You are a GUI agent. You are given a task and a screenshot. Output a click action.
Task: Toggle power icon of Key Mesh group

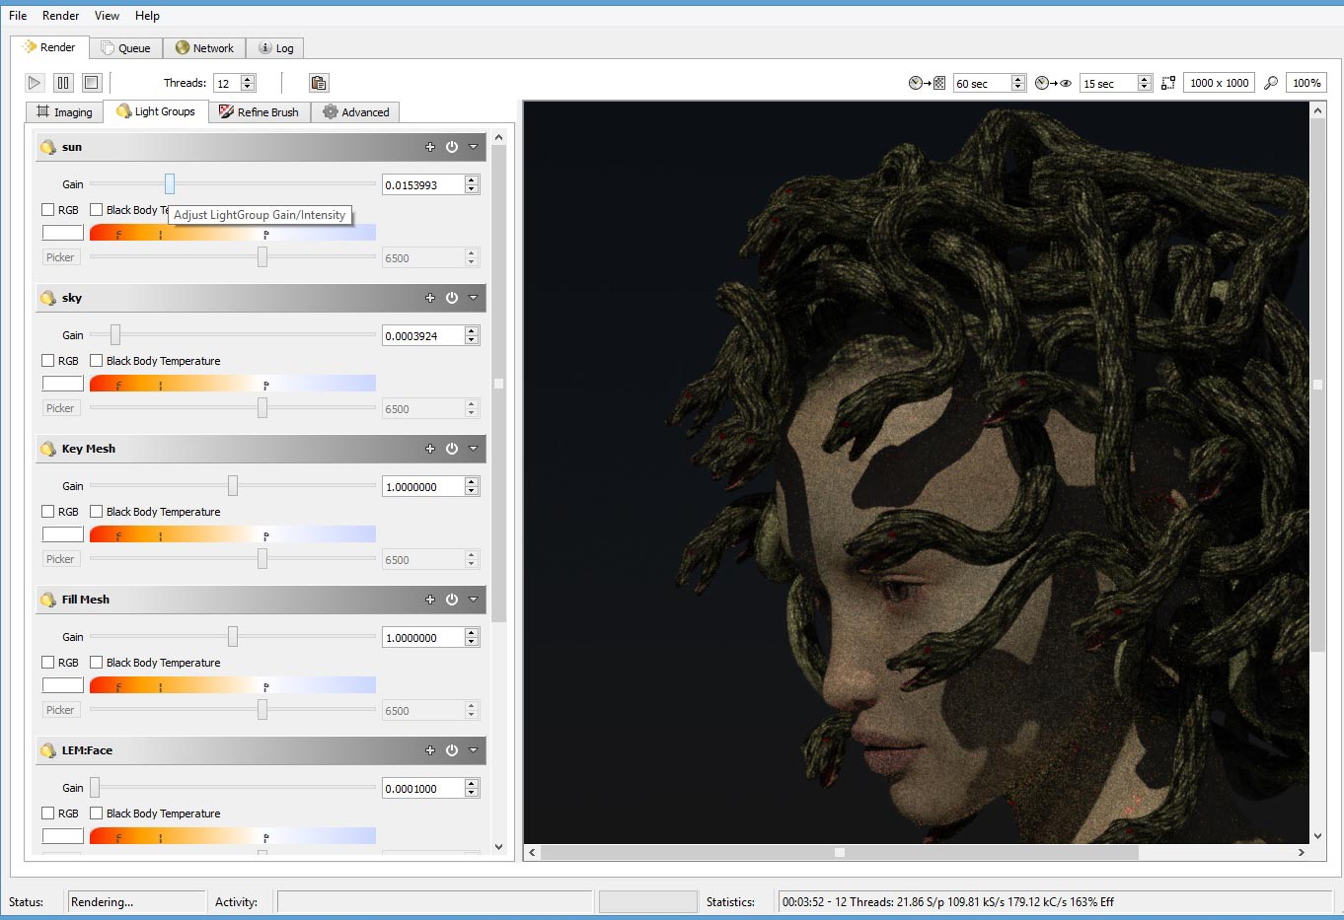point(452,449)
